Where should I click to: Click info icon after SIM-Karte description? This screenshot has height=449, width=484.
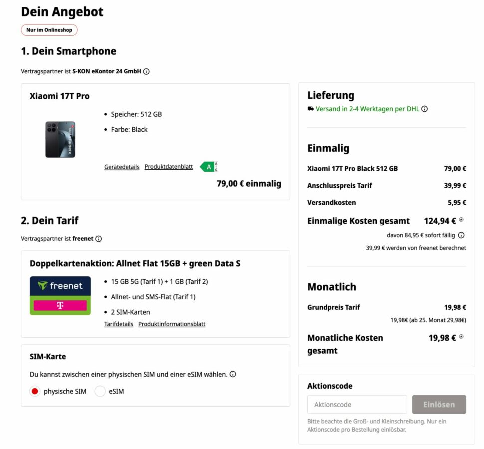pyautogui.click(x=233, y=374)
